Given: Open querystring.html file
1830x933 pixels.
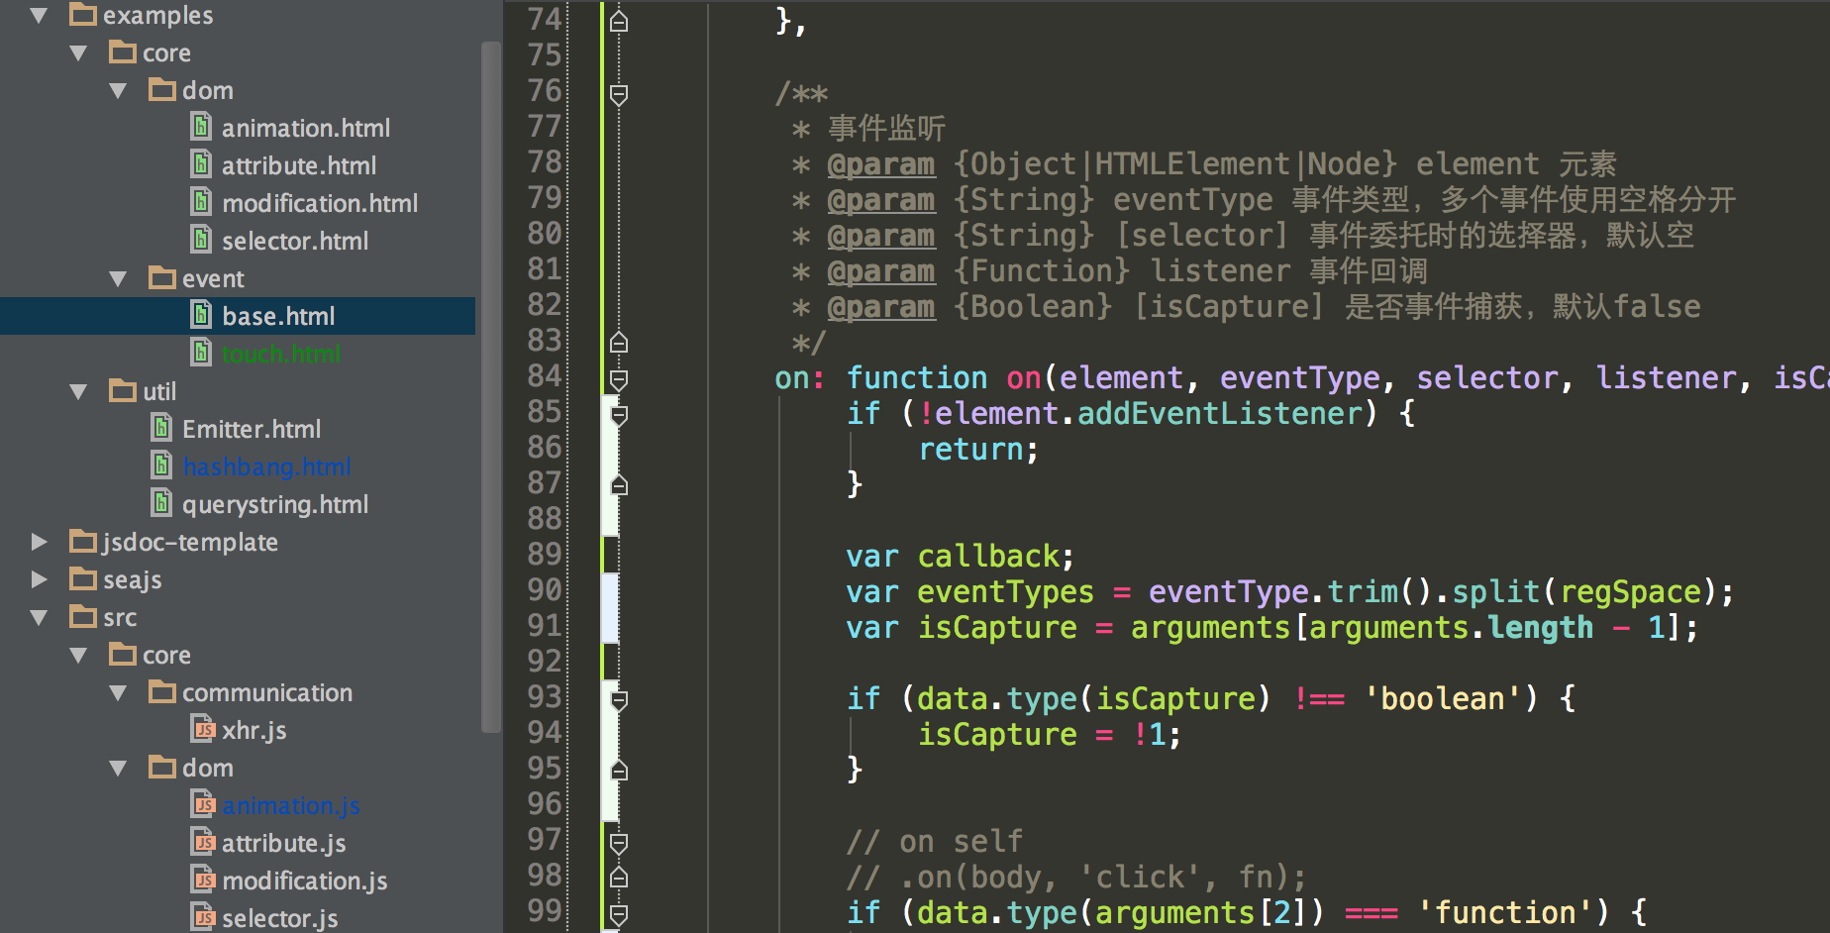Looking at the screenshot, I should point(275,504).
